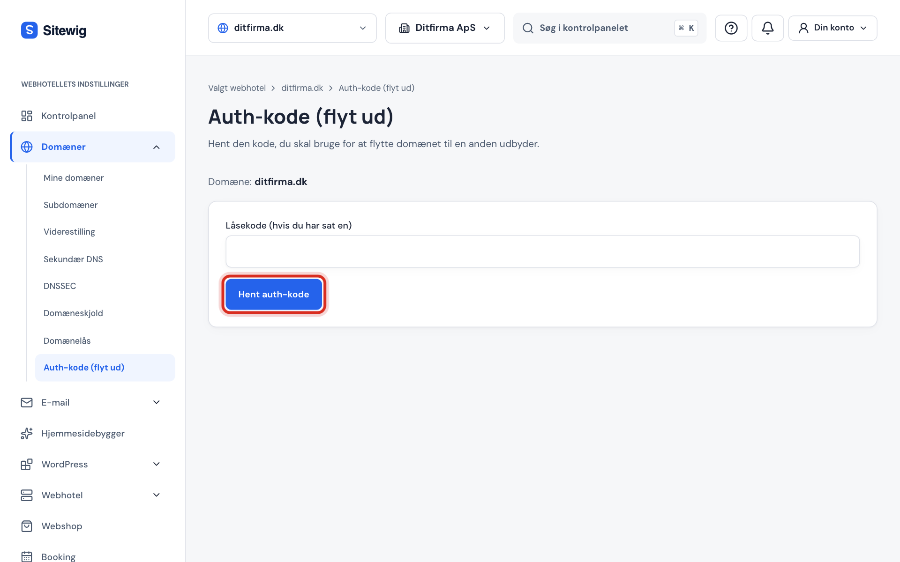Expand the E-mail section chevron
Image resolution: width=900 pixels, height=562 pixels.
point(157,402)
